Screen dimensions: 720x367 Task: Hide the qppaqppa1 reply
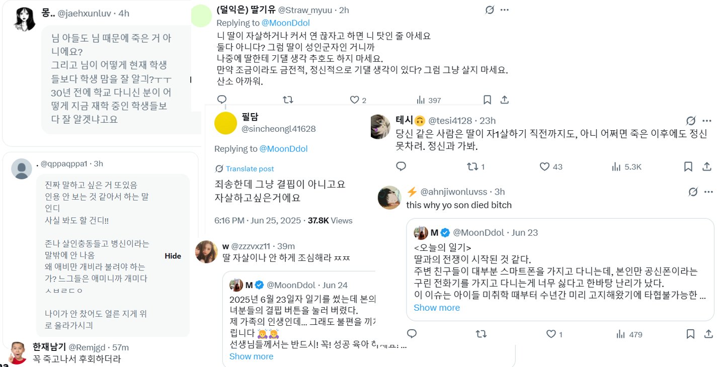pos(173,256)
